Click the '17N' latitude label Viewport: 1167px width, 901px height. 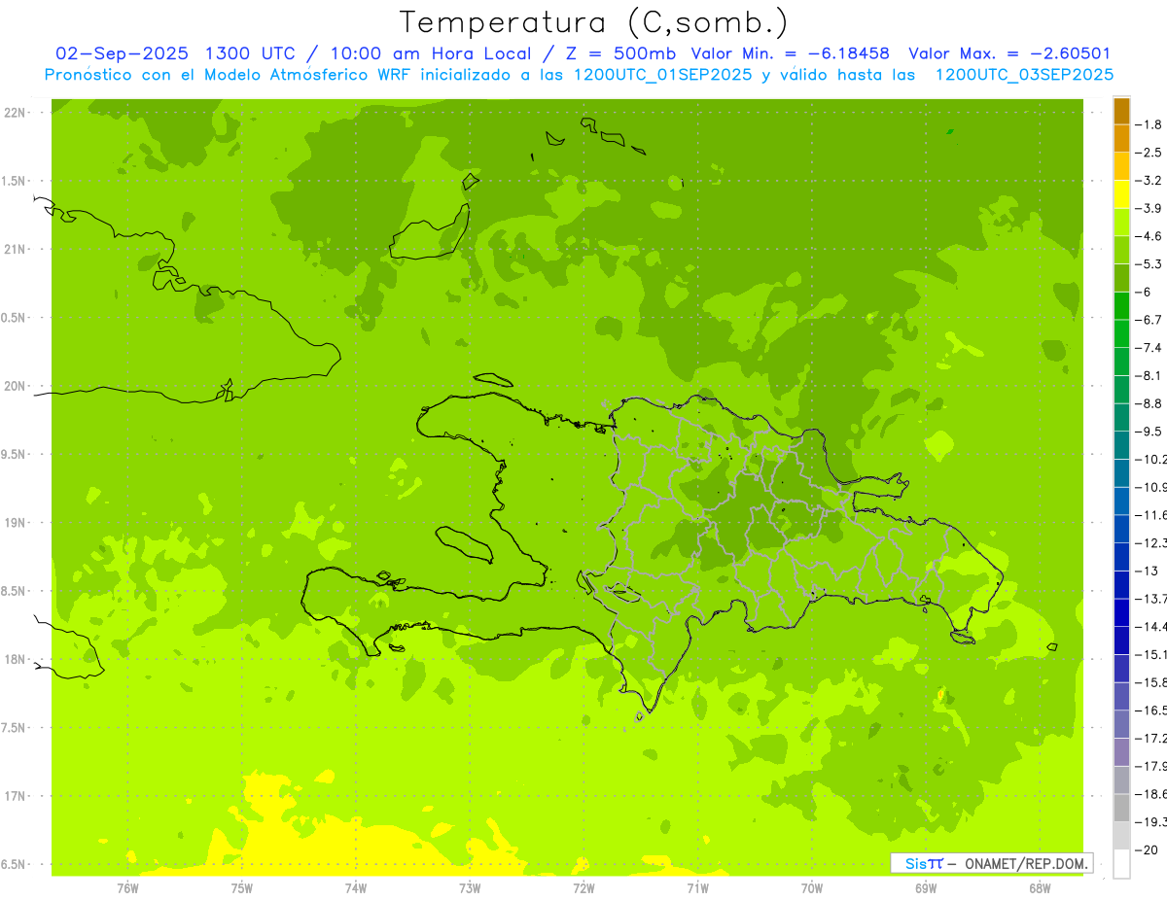(x=14, y=796)
